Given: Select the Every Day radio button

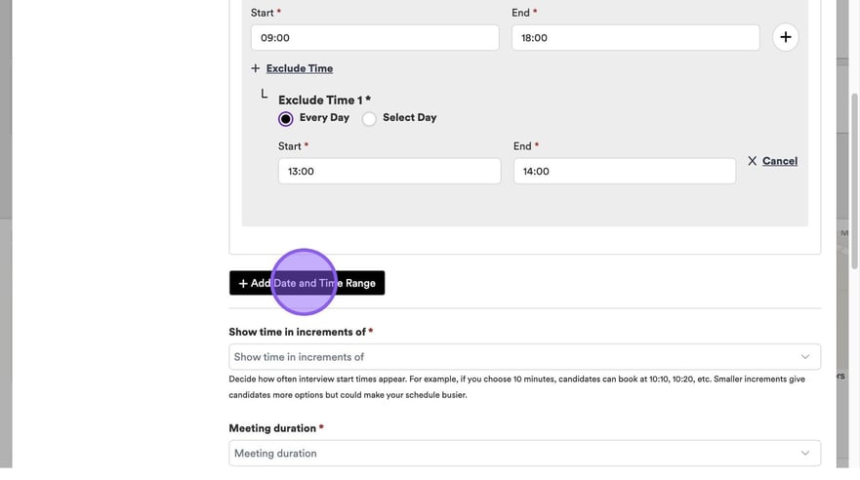Looking at the screenshot, I should (285, 118).
